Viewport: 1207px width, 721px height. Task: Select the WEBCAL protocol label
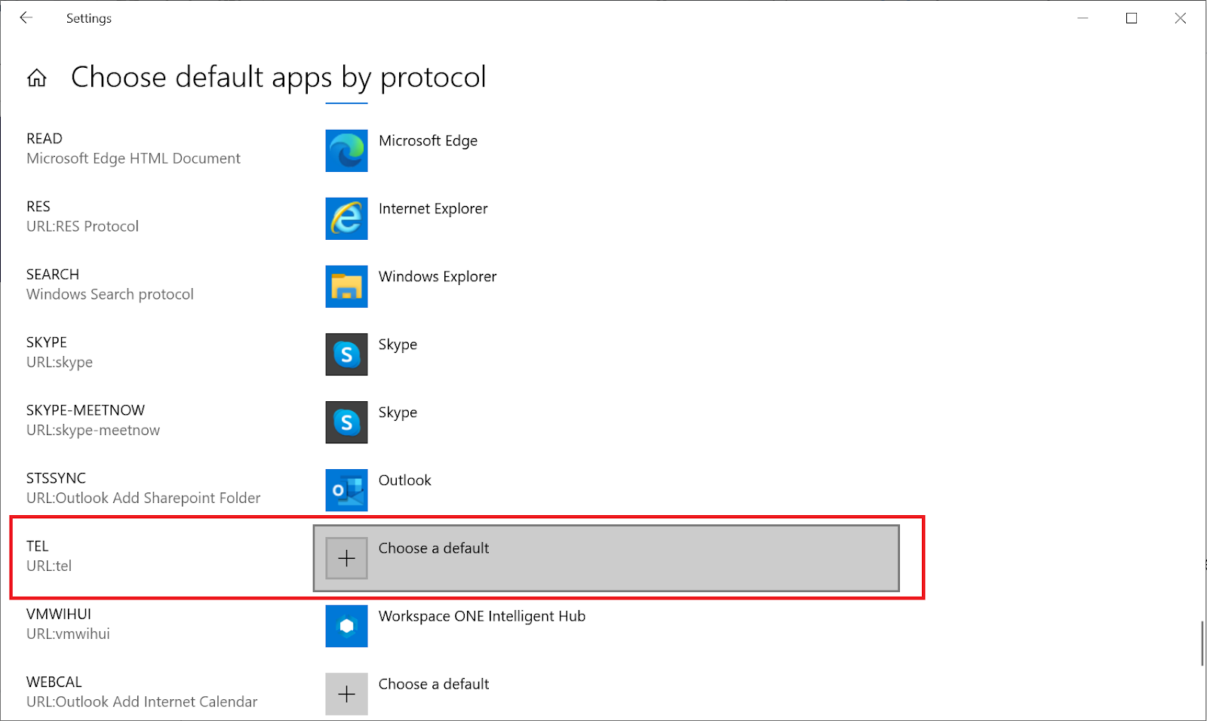point(54,682)
